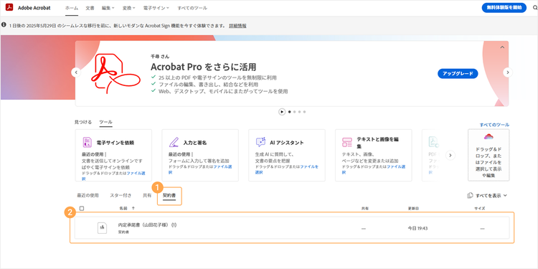The image size is (538, 269).
Task: Click ファイル選択 link in 入力と署名 card
Action: (x=222, y=166)
